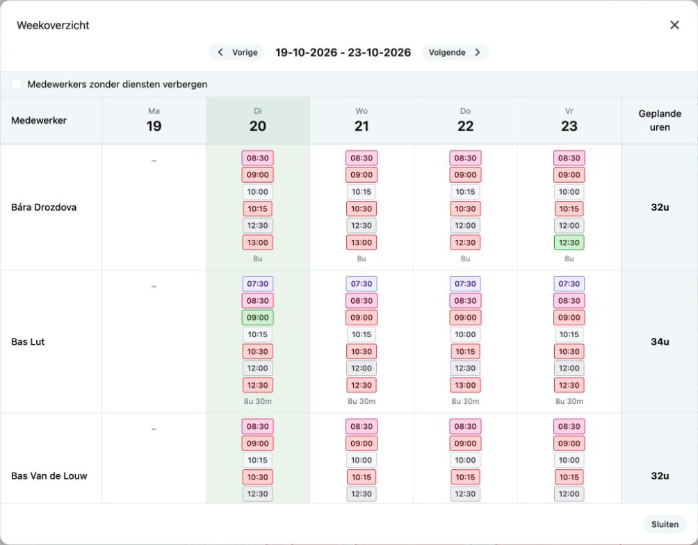Screen dimensions: 698x545
Task: Click Bas Lut's green 09:00 Tuesday chip
Action: 258,318
